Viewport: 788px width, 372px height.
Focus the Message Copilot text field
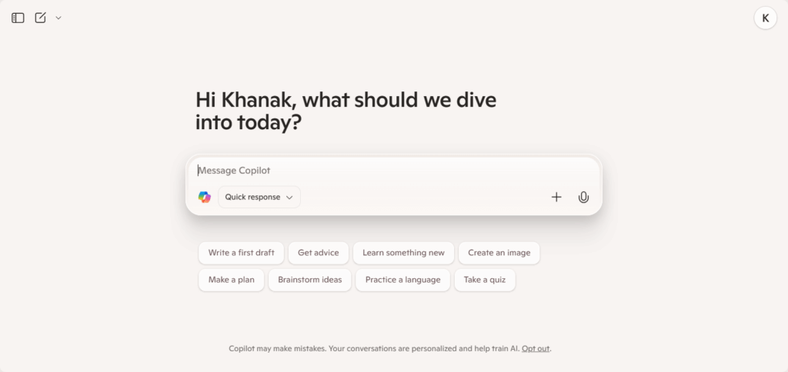coord(393,171)
